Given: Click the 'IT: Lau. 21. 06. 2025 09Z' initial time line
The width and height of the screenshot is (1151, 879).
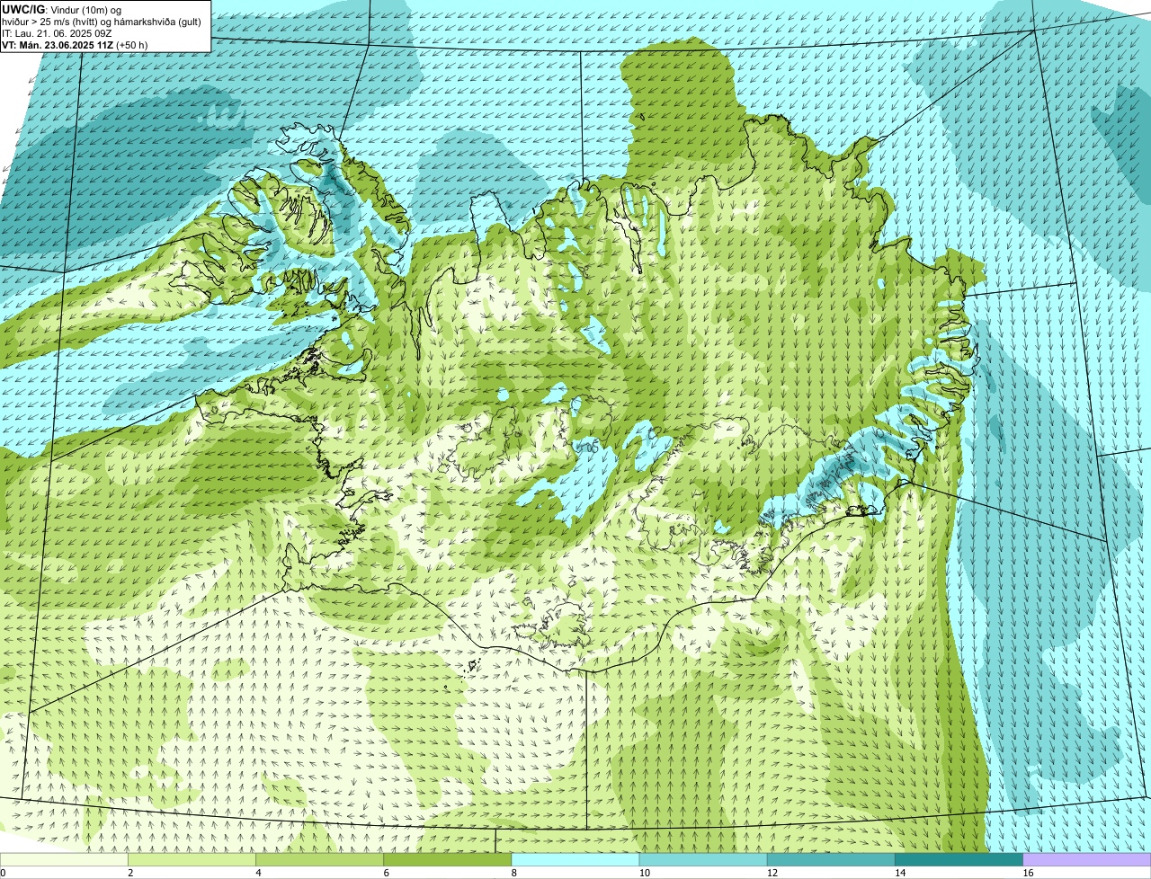Looking at the screenshot, I should (x=58, y=33).
